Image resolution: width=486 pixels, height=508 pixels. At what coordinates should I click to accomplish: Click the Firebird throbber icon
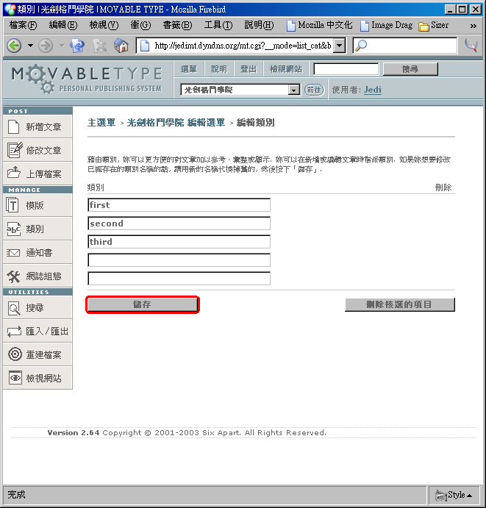coord(472,46)
